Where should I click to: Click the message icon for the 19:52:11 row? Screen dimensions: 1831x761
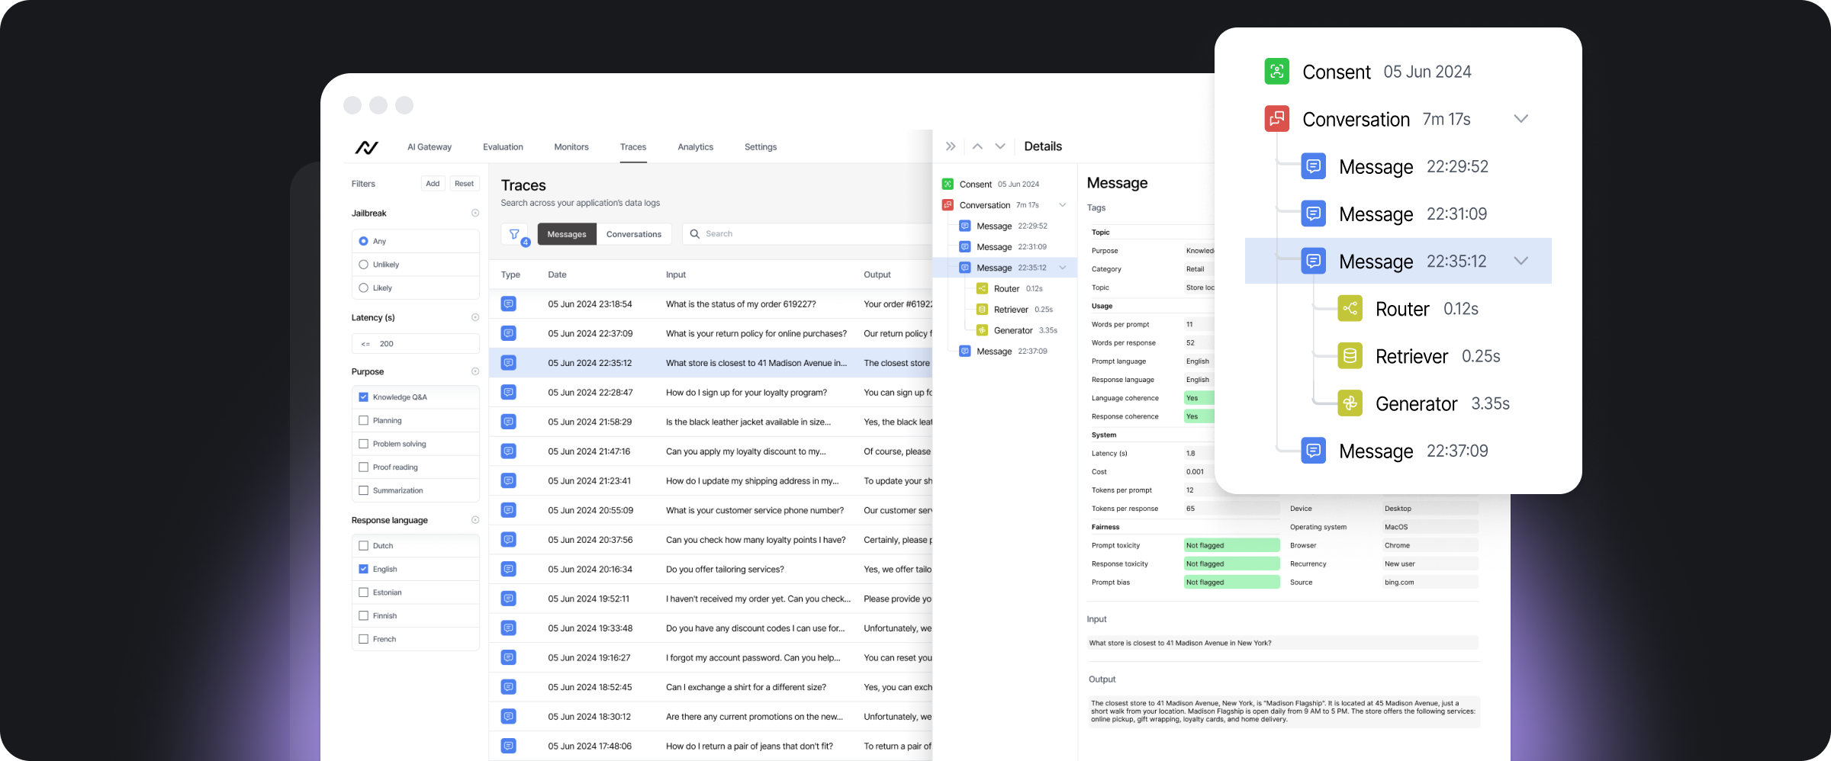(x=509, y=599)
